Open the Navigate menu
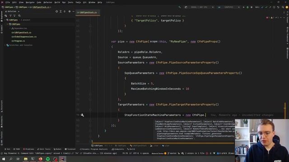289x162 pixels. (x=30, y=2)
